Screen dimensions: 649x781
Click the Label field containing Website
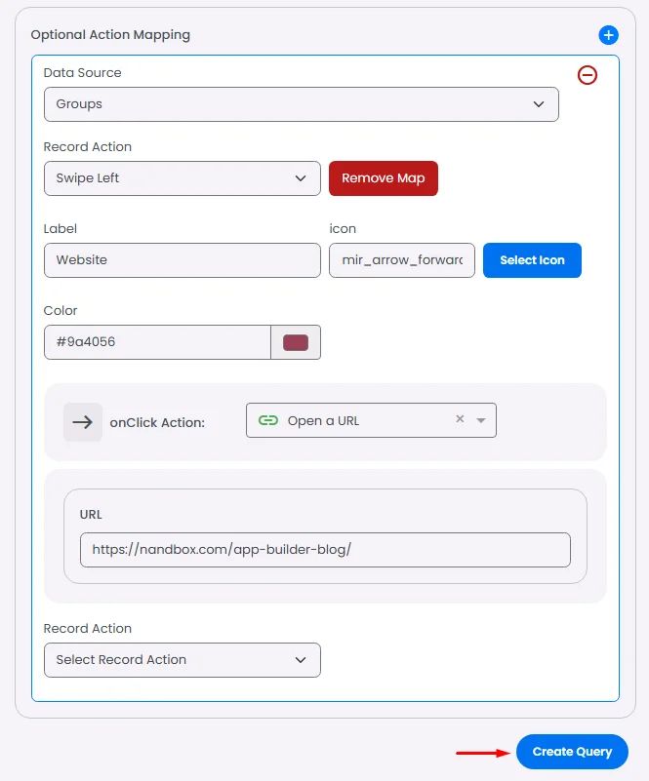[x=182, y=260]
